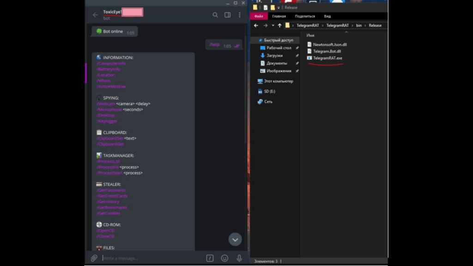The height and width of the screenshot is (266, 473).
Task: Click the back arrow in Telegram chat header
Action: click(95, 15)
